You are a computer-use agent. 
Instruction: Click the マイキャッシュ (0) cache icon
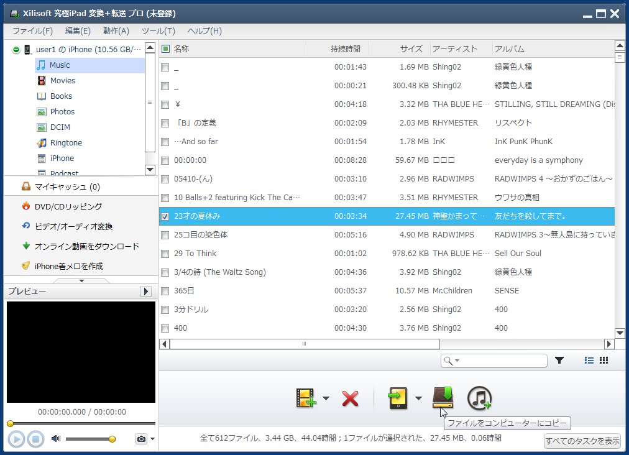point(26,186)
